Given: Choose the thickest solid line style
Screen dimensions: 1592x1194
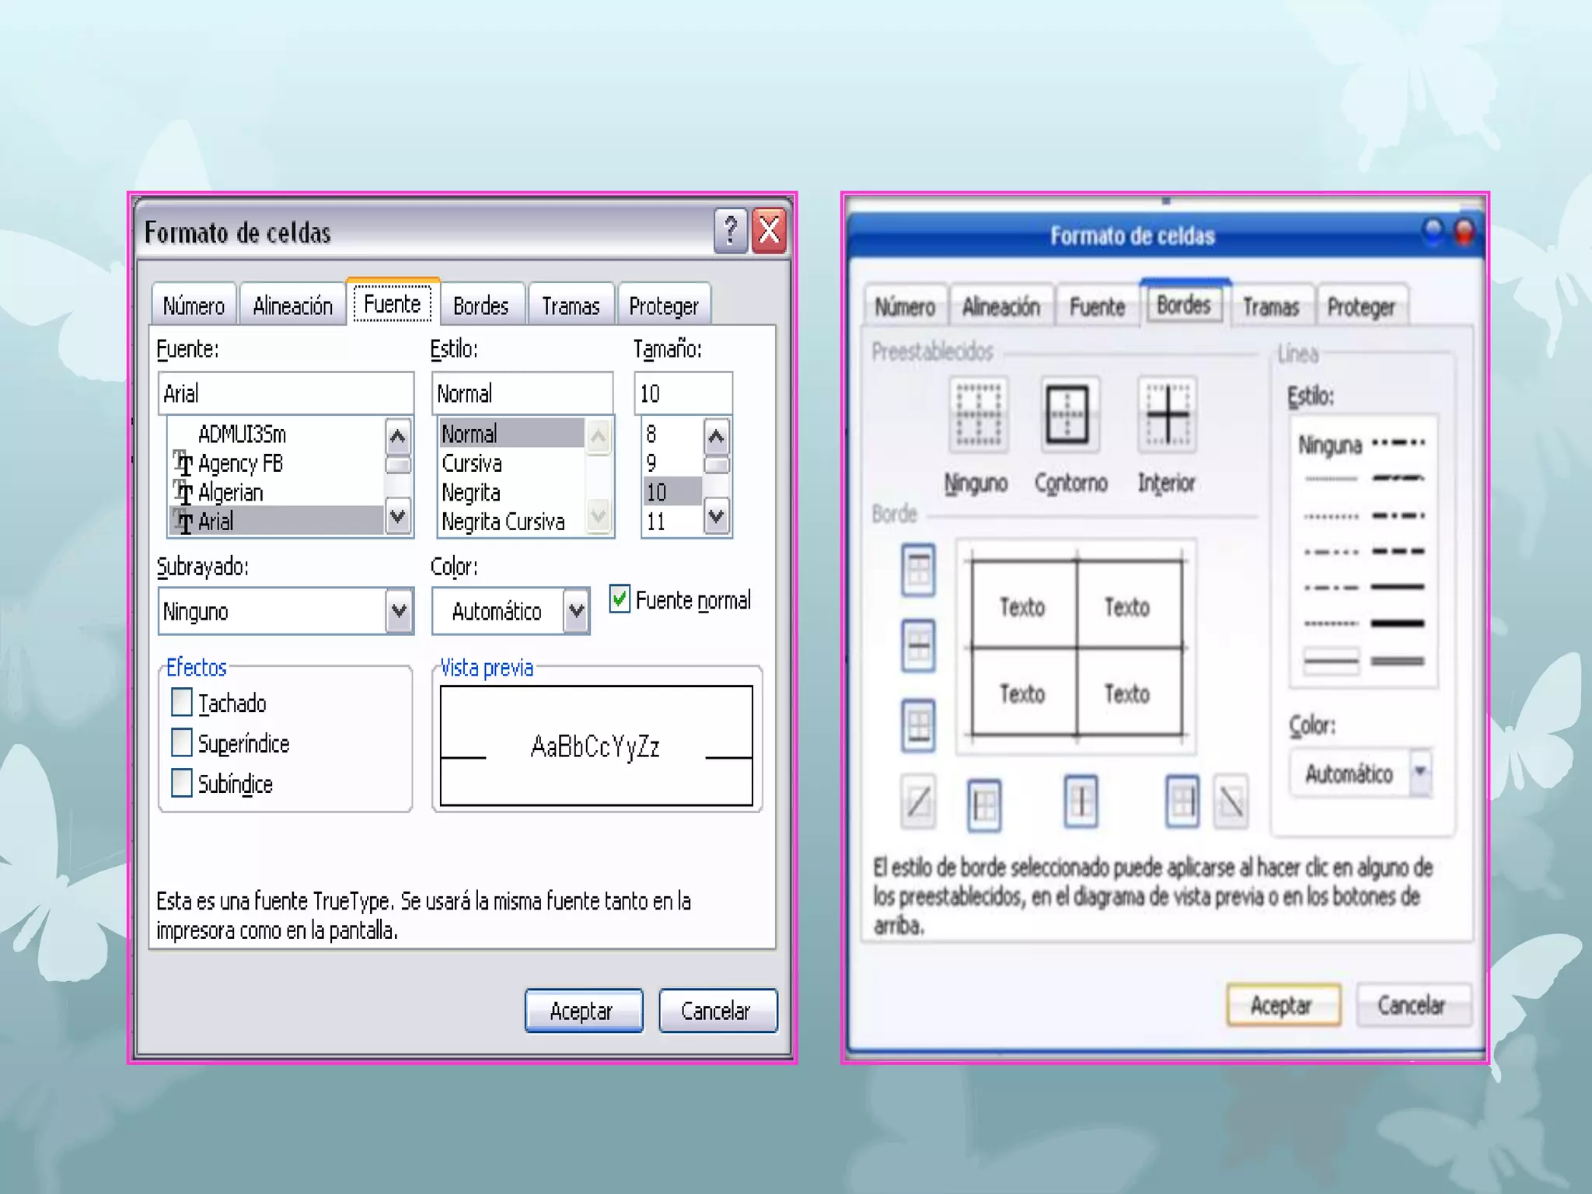Looking at the screenshot, I should click(1398, 623).
